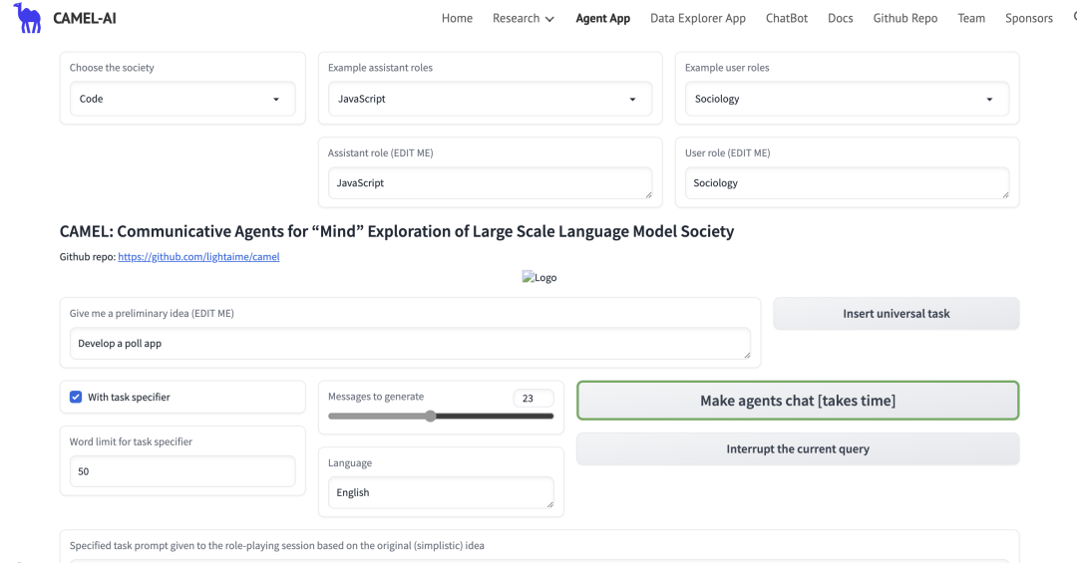Open the github.com/lightaime/camel link
Image resolution: width=1077 pixels, height=563 pixels.
coord(198,257)
